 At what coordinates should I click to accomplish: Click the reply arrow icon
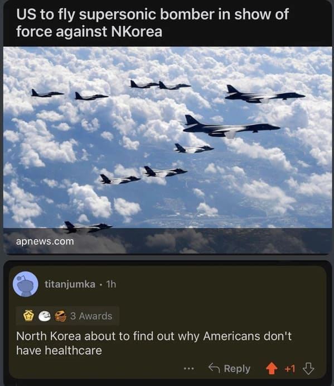pos(214,368)
